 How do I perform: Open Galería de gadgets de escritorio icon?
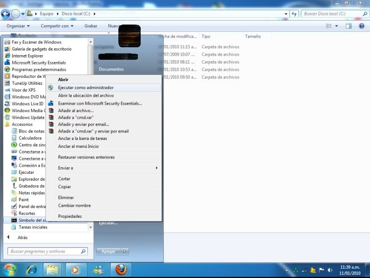pos(7,49)
